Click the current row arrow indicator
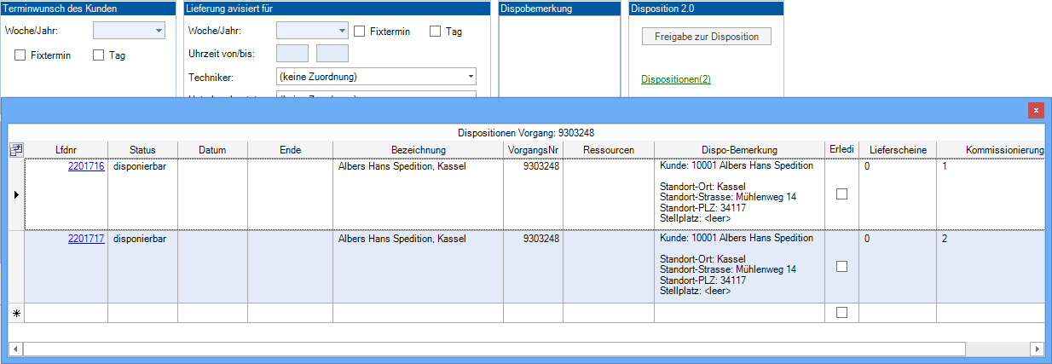 click(x=16, y=194)
